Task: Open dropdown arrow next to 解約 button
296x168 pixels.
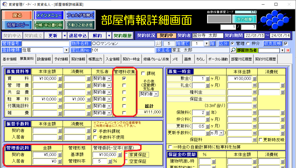Action: coord(109,35)
